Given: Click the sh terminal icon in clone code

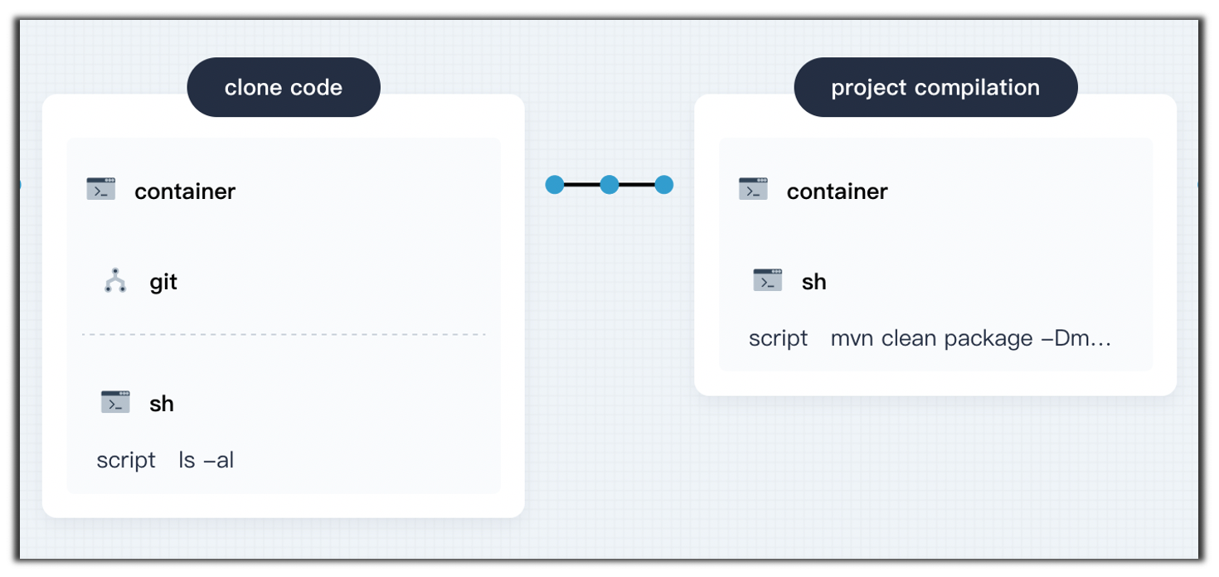Looking at the screenshot, I should tap(115, 403).
